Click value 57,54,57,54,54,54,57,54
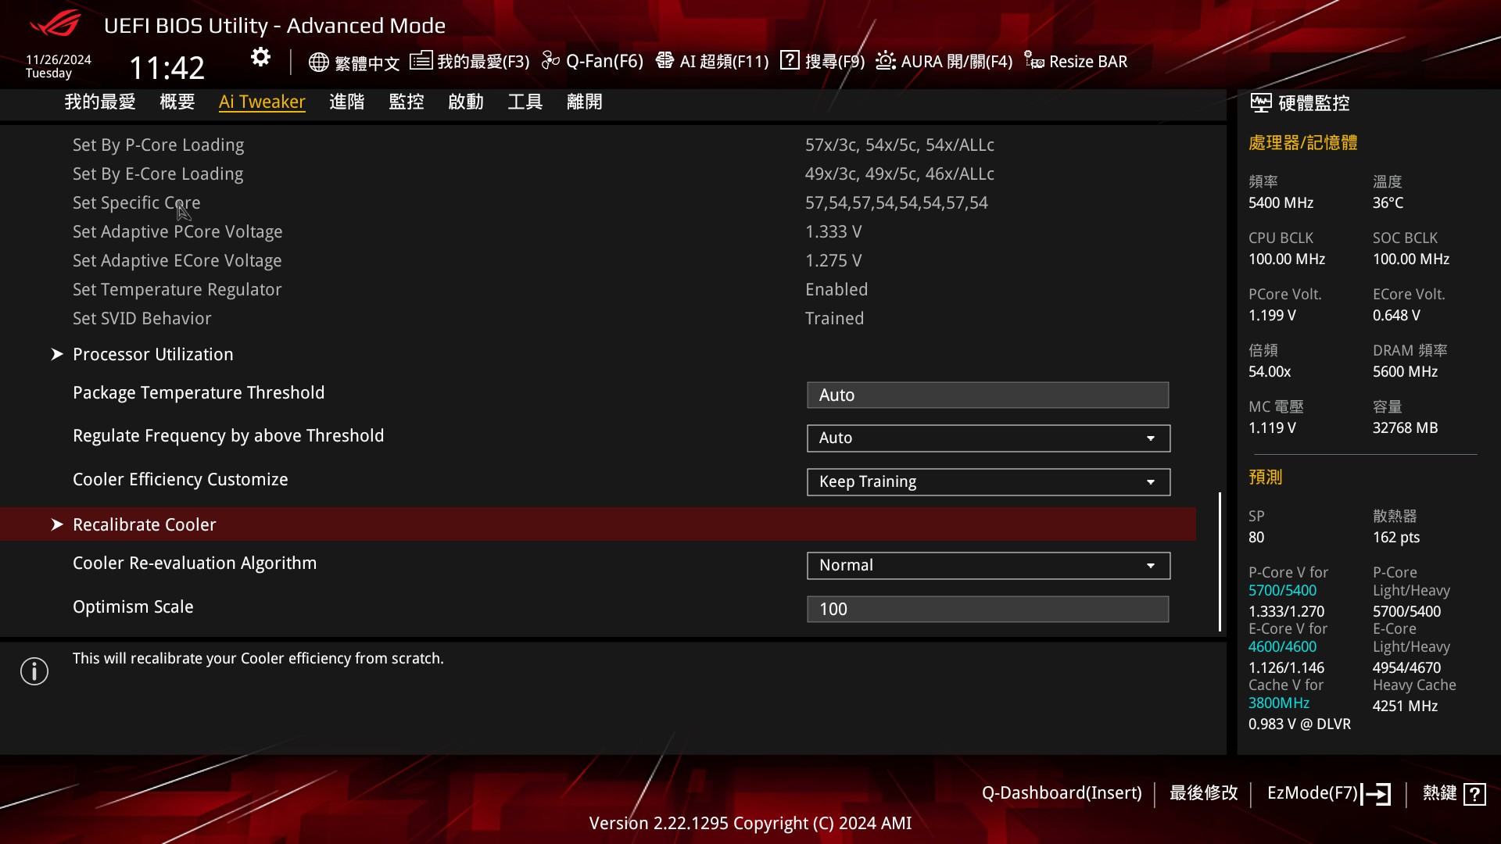The height and width of the screenshot is (844, 1501). click(x=897, y=203)
